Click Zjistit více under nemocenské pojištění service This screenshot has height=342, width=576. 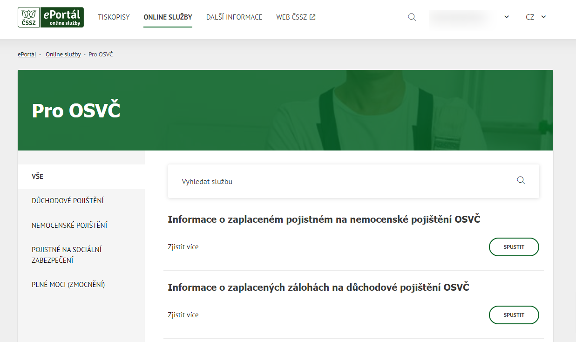183,247
